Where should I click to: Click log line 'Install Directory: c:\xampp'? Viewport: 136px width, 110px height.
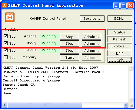[x=31, y=81]
